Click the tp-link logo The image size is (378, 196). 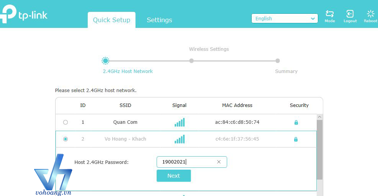tap(24, 15)
